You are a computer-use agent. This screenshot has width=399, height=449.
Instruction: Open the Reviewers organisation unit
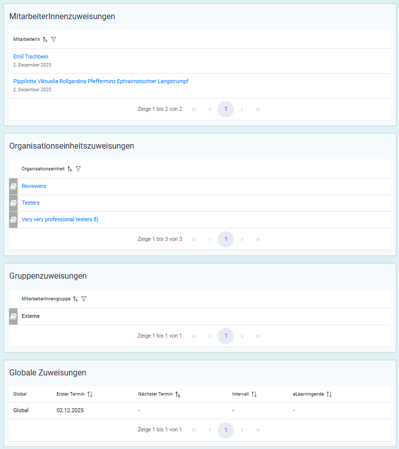click(34, 186)
